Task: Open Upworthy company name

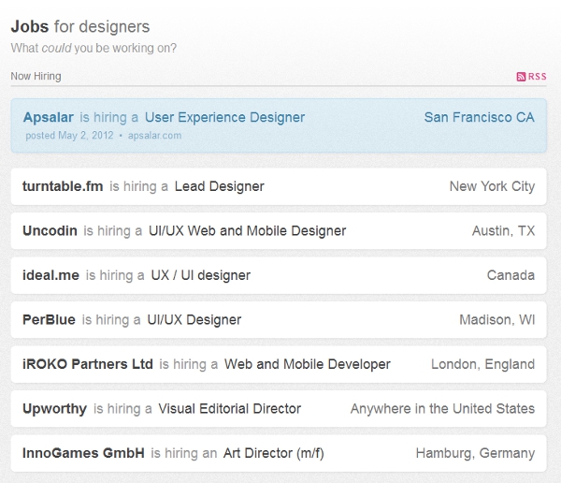Action: (x=55, y=408)
